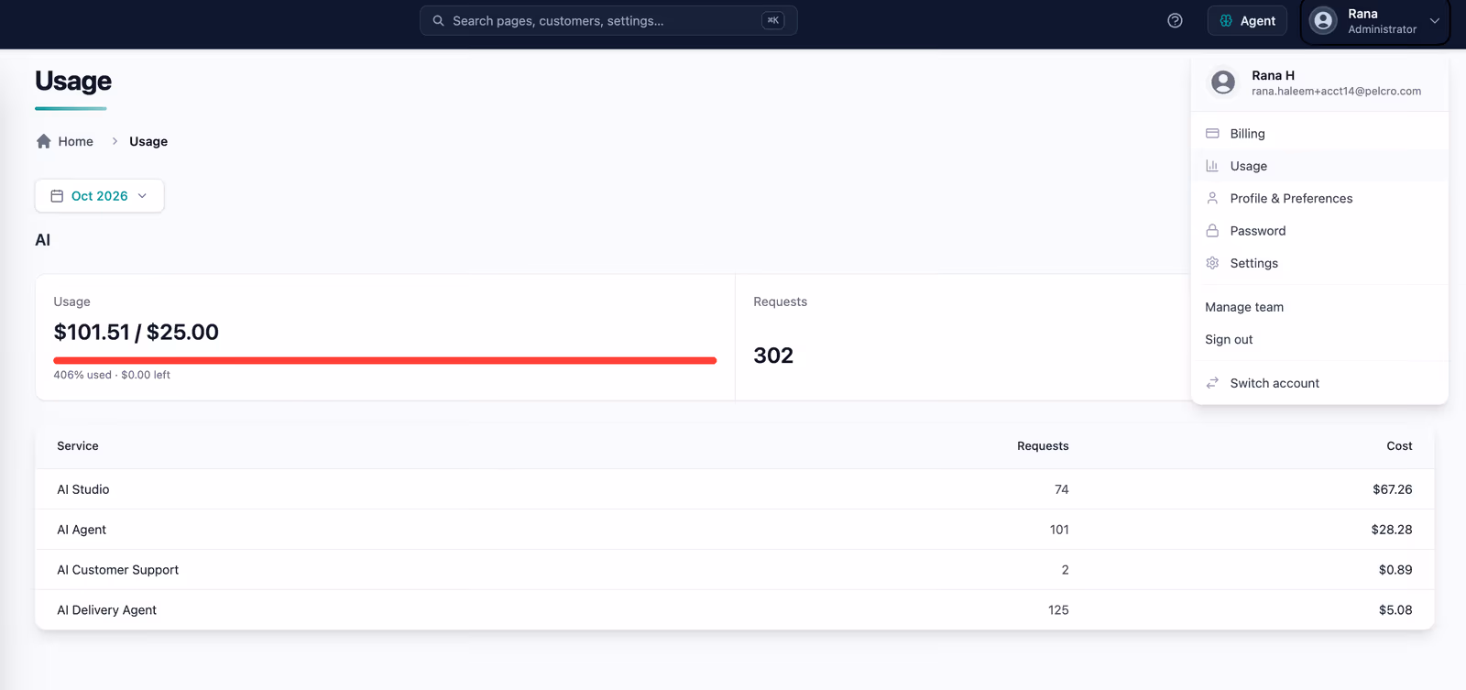The width and height of the screenshot is (1466, 690).
Task: Click the Rana H profile avatar in menu
Action: 1223,82
